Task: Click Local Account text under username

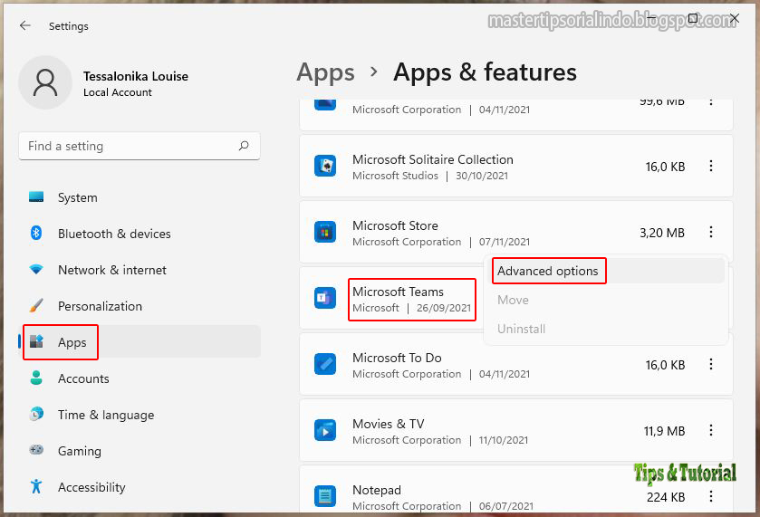Action: pyautogui.click(x=118, y=92)
